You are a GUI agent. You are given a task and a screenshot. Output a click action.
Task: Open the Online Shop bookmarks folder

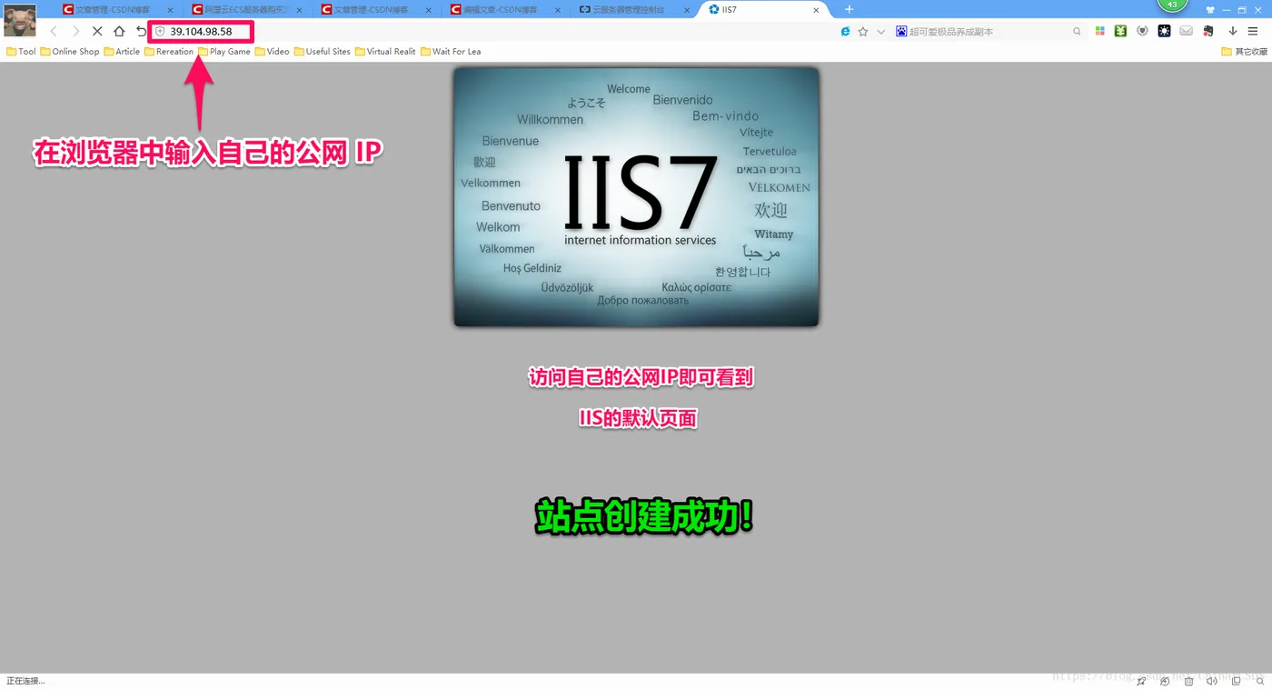(x=70, y=52)
